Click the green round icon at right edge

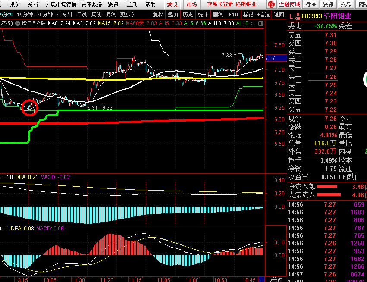tap(365, 80)
